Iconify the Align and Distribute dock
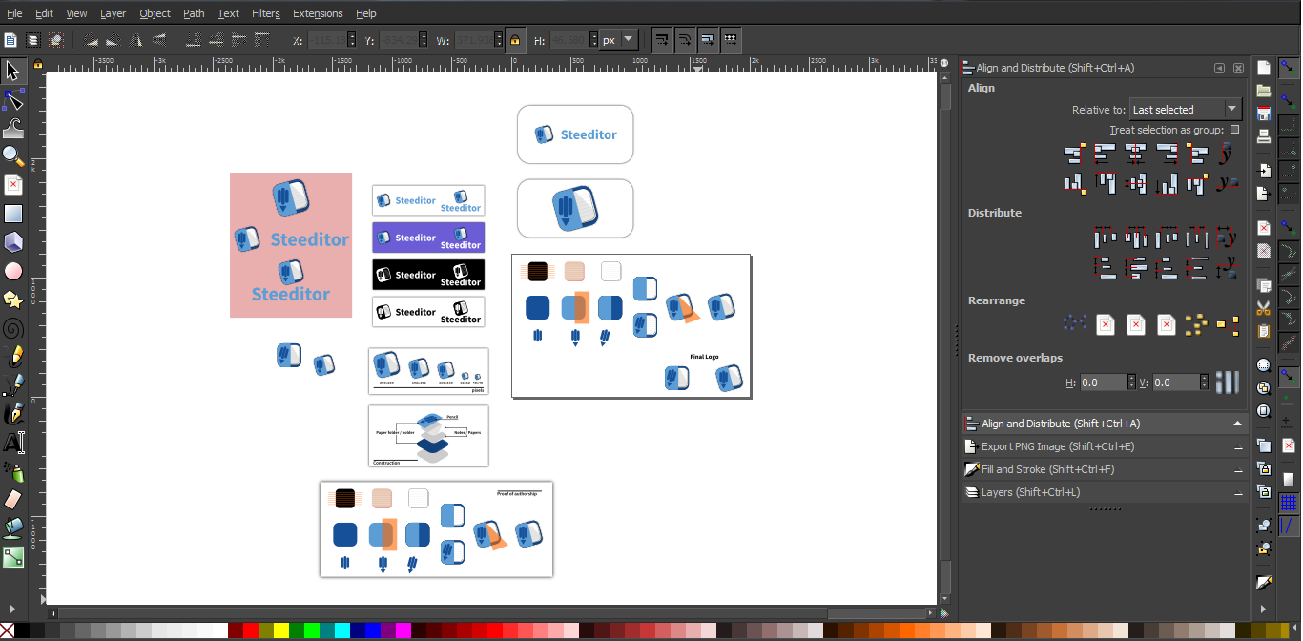The height and width of the screenshot is (641, 1303). click(x=1219, y=69)
